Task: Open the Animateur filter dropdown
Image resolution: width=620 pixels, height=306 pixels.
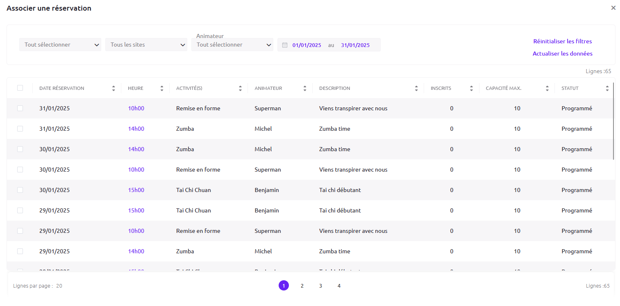Action: pos(232,45)
